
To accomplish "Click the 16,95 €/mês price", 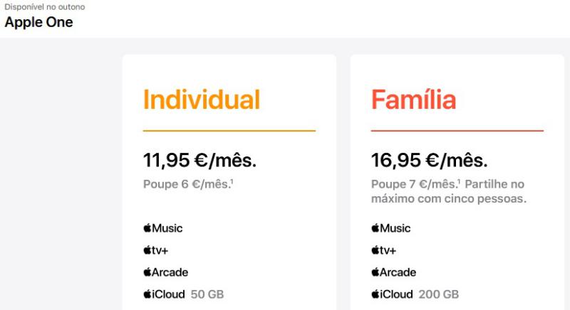I will tap(430, 160).
